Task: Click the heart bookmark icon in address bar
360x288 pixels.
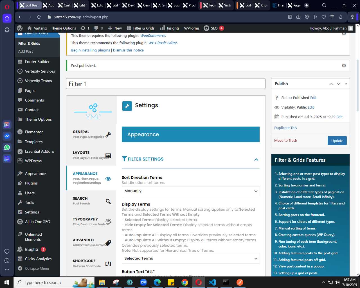Action: [324, 17]
